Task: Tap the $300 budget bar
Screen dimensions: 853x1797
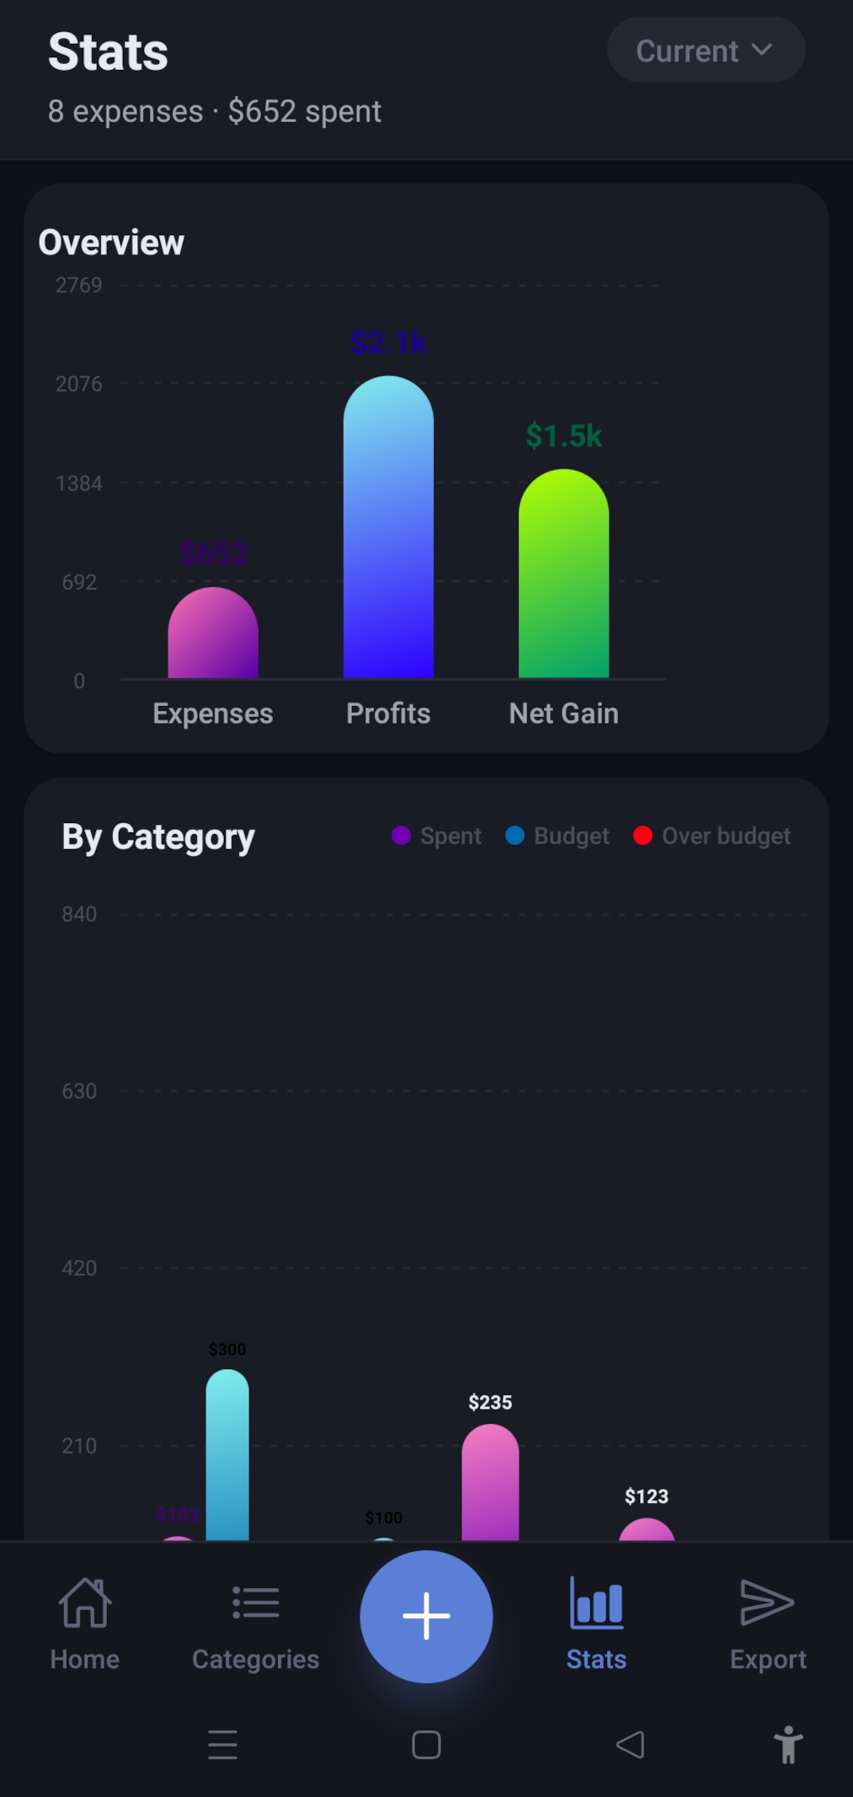Action: click(227, 1457)
